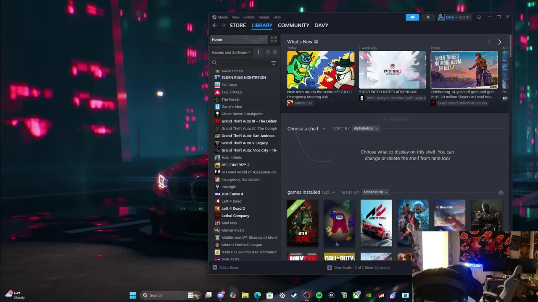Go forward with the right arrow
Screen dimensions: 538x302
(224, 25)
